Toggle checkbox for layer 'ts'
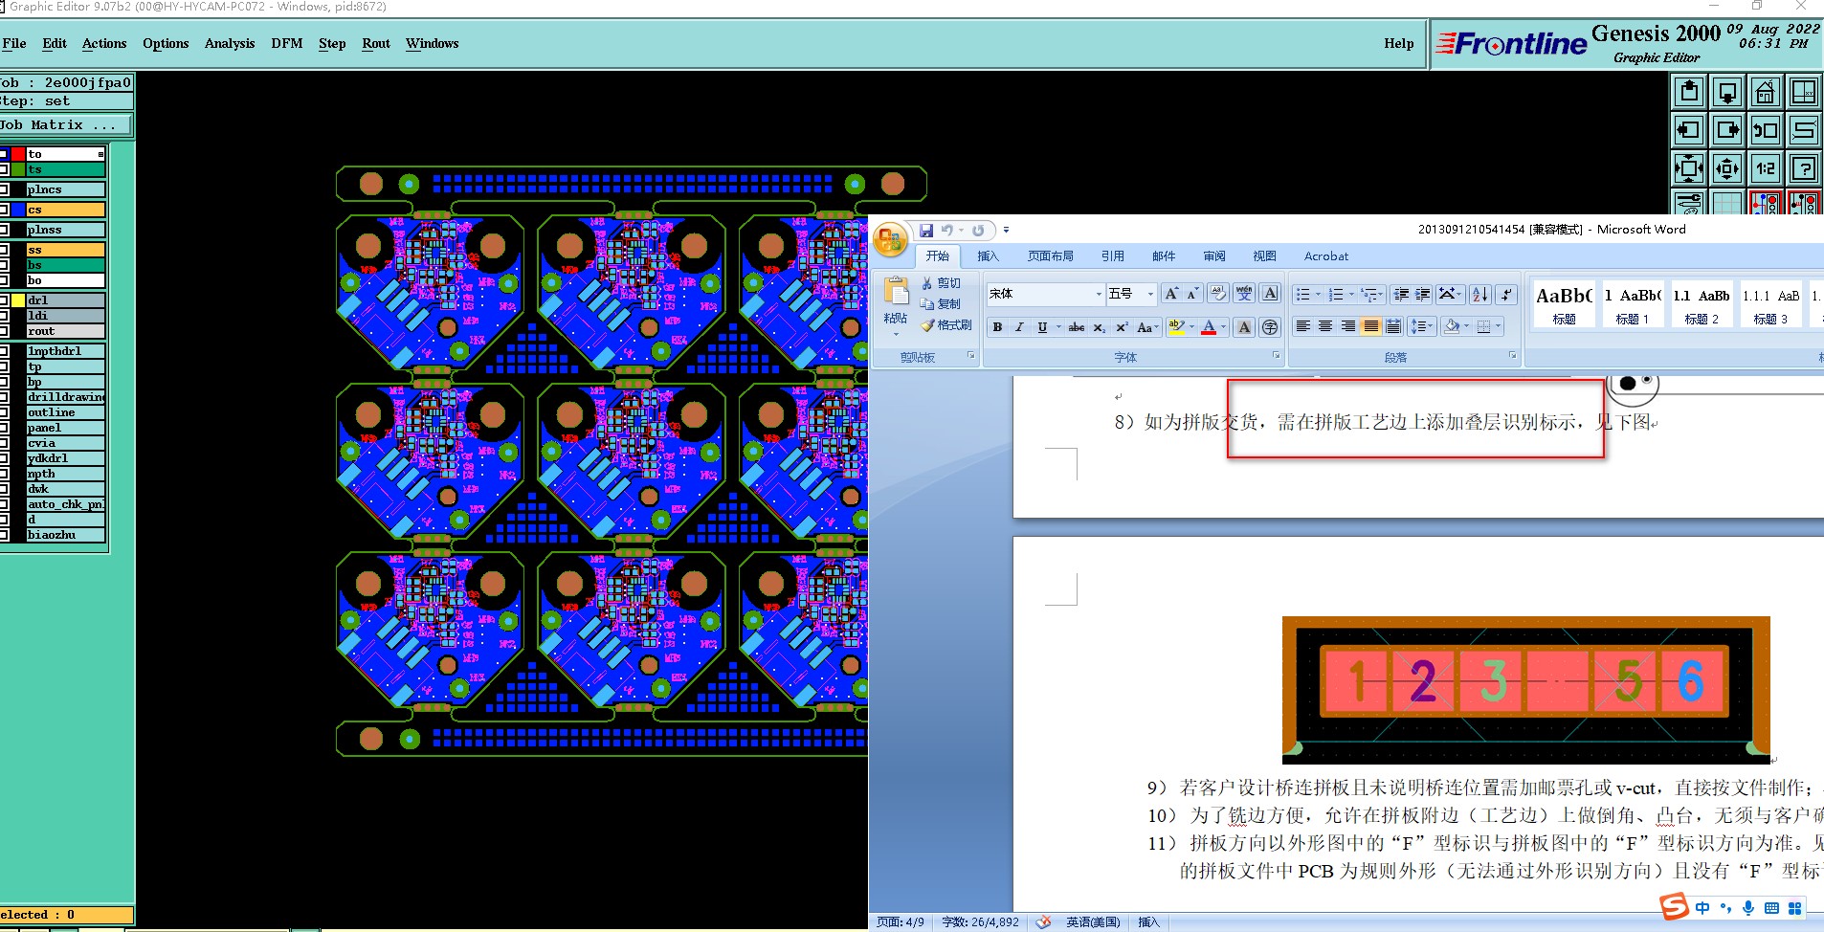 tap(4, 169)
